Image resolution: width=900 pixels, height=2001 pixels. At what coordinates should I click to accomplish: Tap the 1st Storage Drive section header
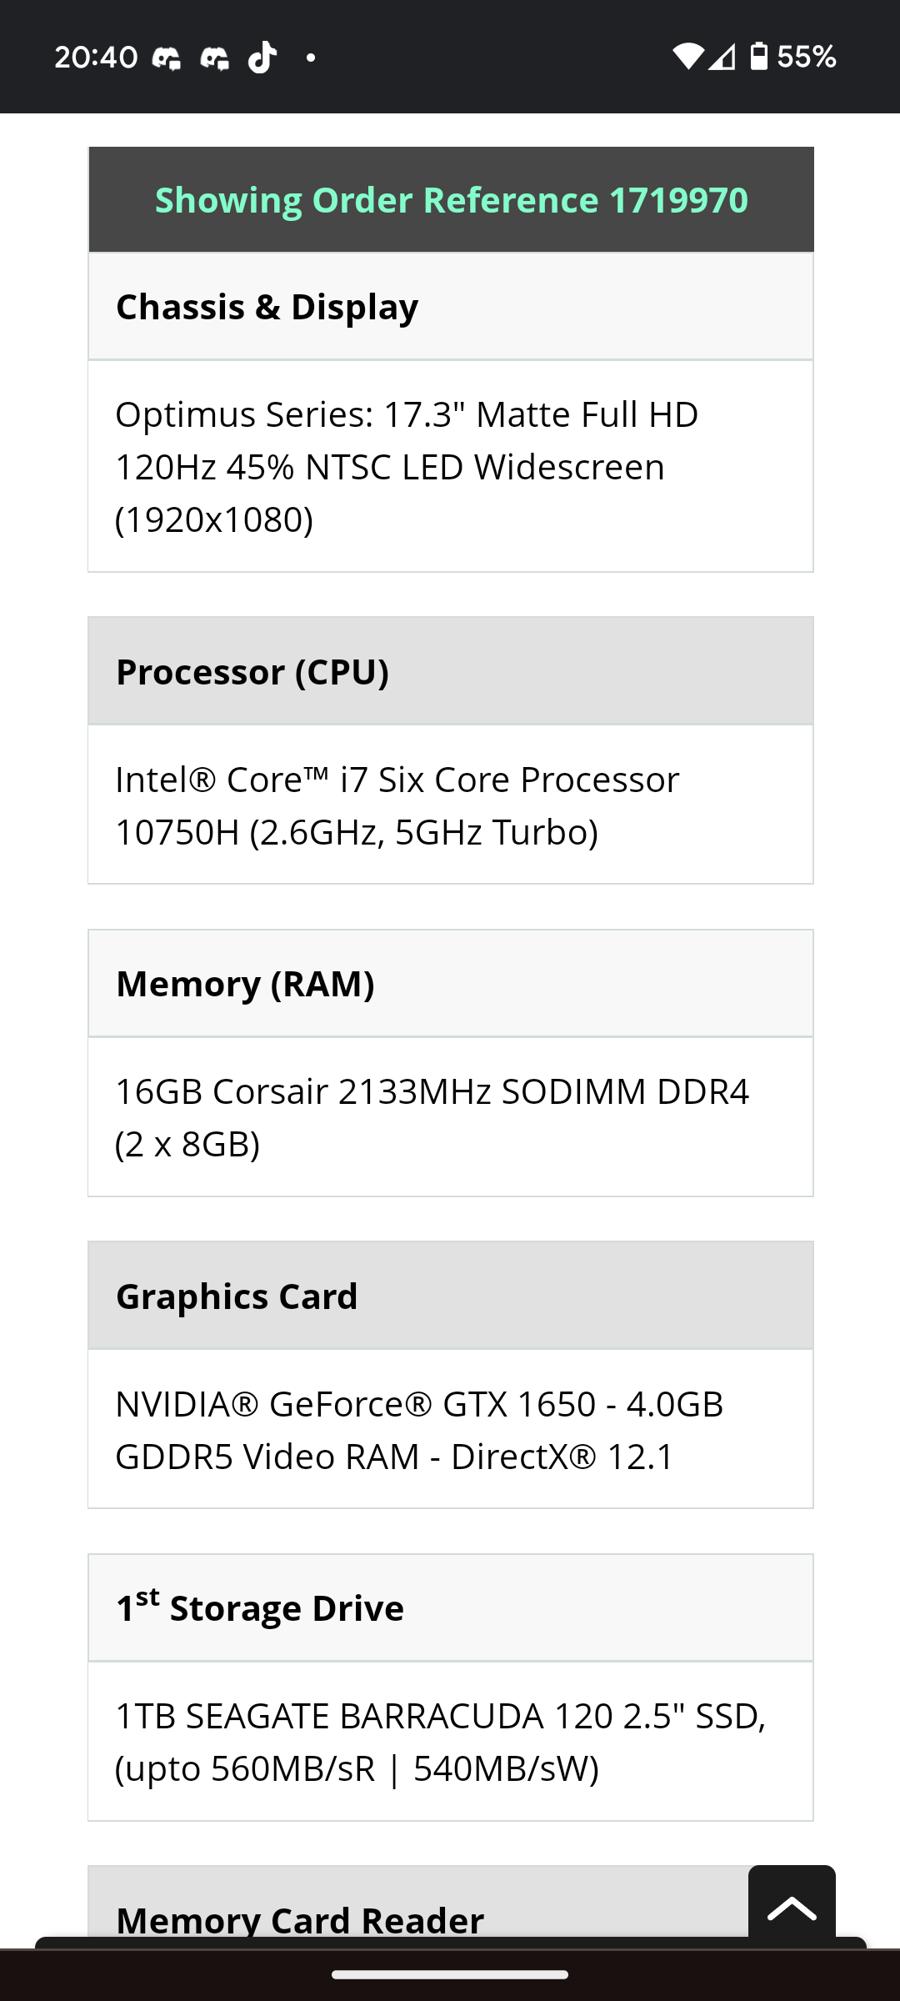[451, 1607]
